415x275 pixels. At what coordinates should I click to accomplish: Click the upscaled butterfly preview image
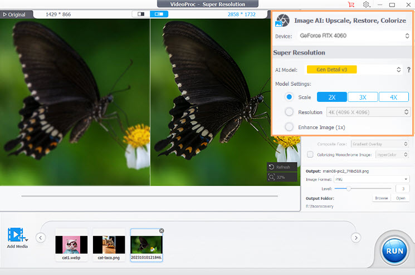click(x=225, y=102)
